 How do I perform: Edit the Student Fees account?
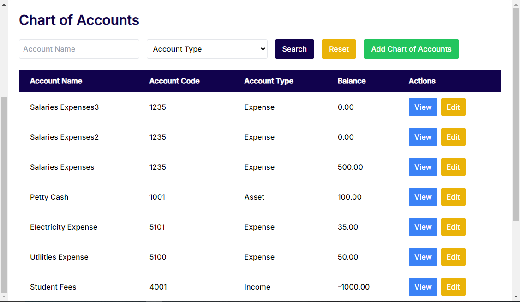(453, 287)
